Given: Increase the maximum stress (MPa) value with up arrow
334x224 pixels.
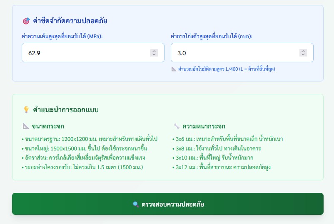Looking at the screenshot, I should pyautogui.click(x=154, y=51).
